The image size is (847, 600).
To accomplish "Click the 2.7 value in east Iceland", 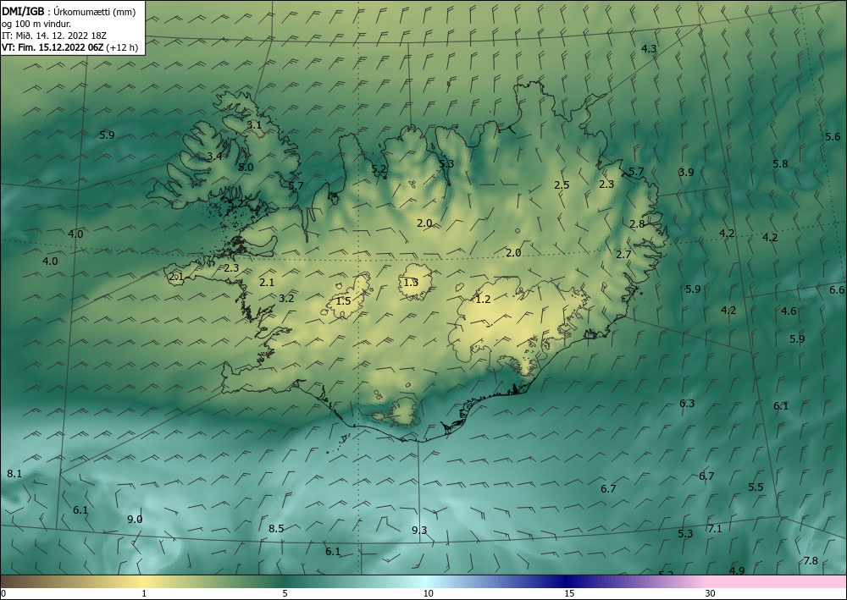I will click(x=623, y=254).
